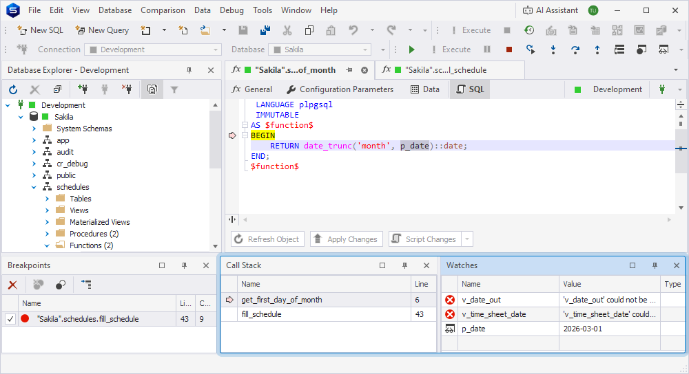
Task: Open the Database menu
Action: [114, 10]
